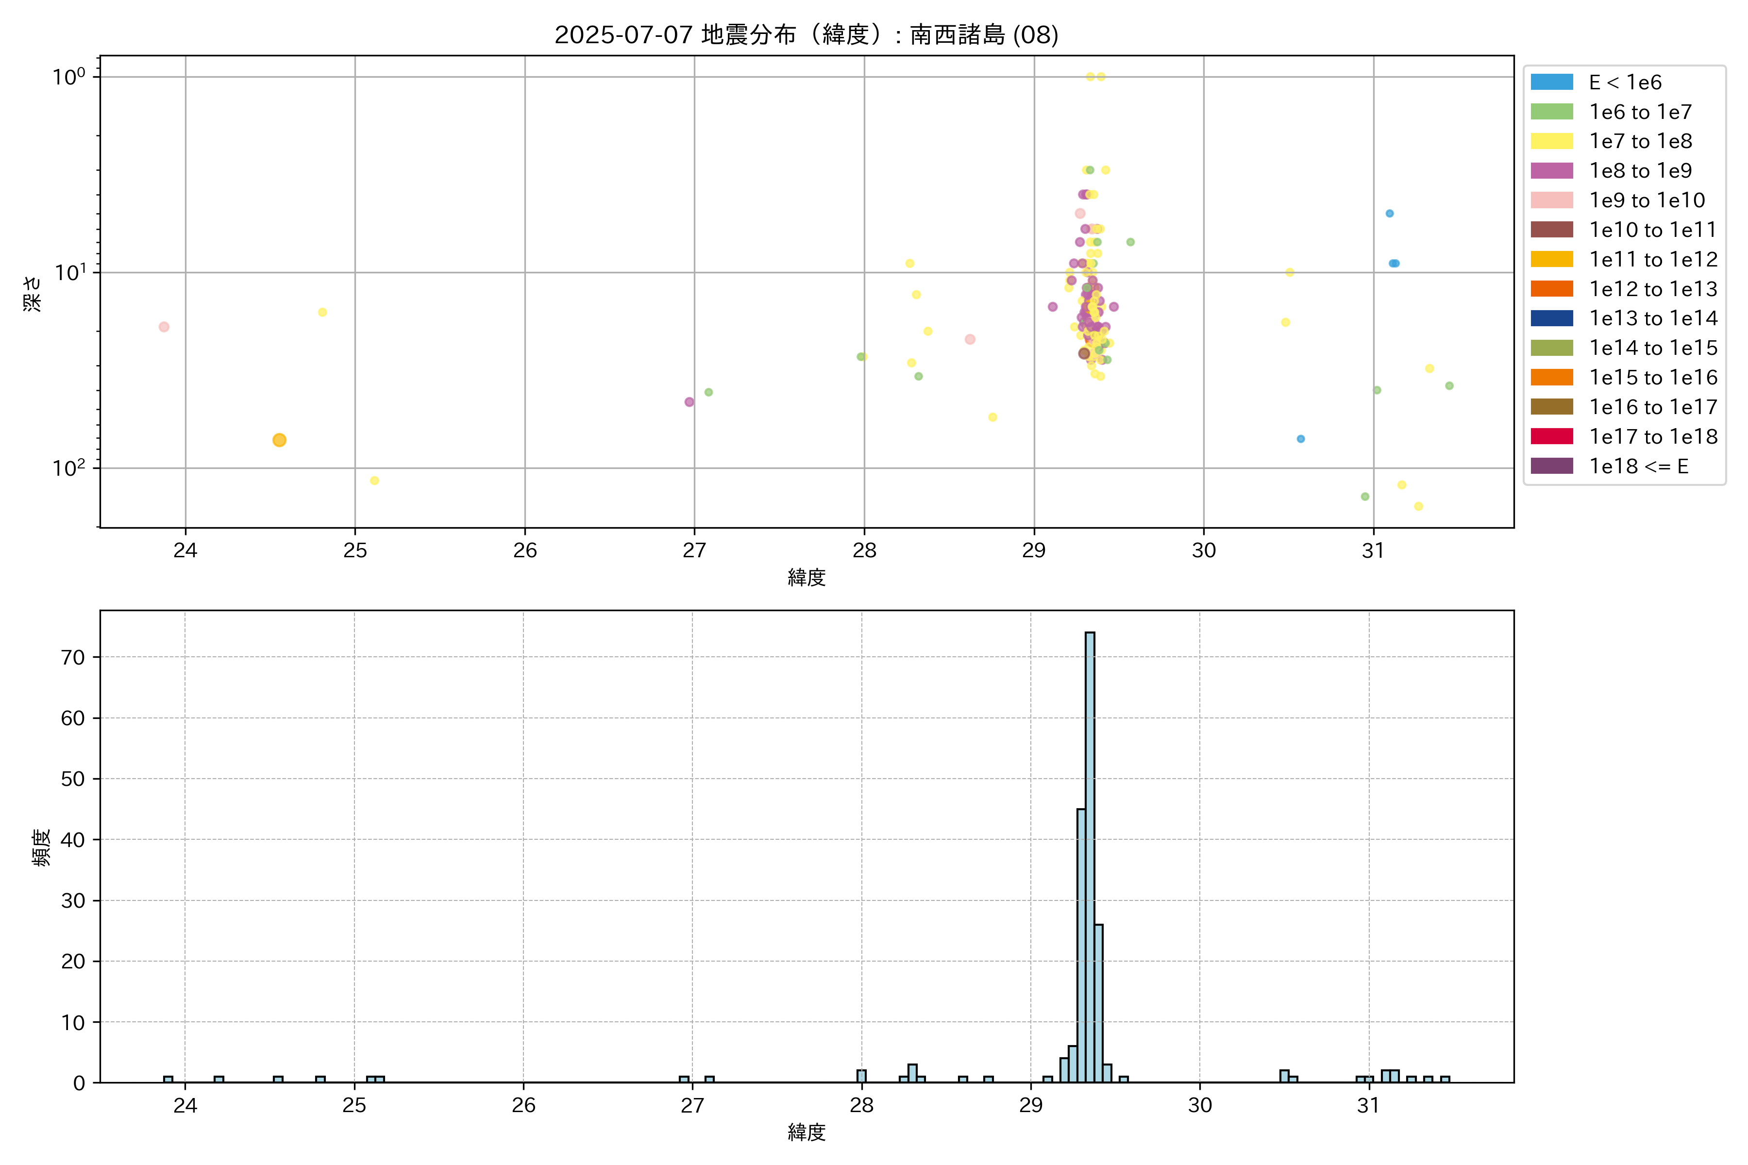Click the yellow '1e7 to 1e8' legend swatch
Screen dimensions: 1748x1165
tap(1551, 141)
